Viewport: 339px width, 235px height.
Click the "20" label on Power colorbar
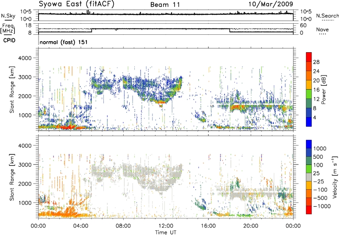tap(316, 81)
